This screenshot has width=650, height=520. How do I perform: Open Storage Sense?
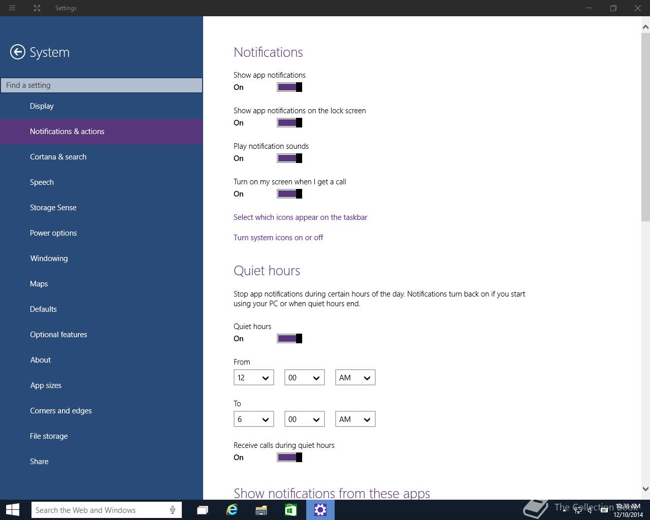pos(102,208)
